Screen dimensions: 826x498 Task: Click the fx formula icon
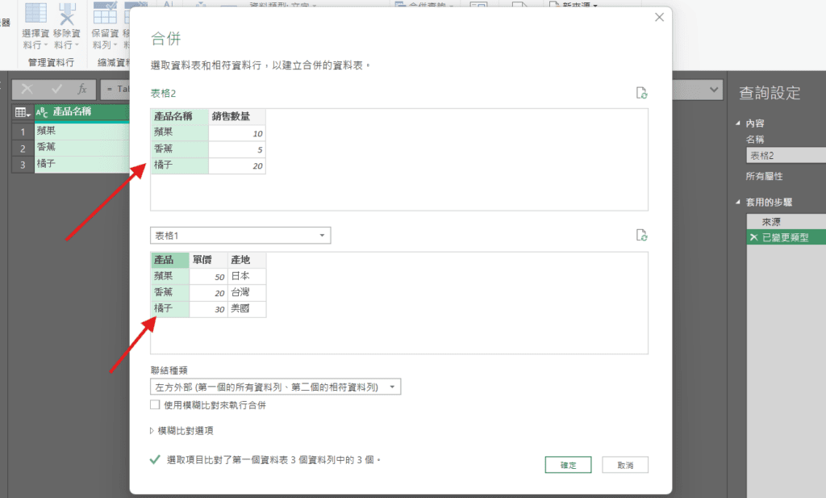click(81, 90)
